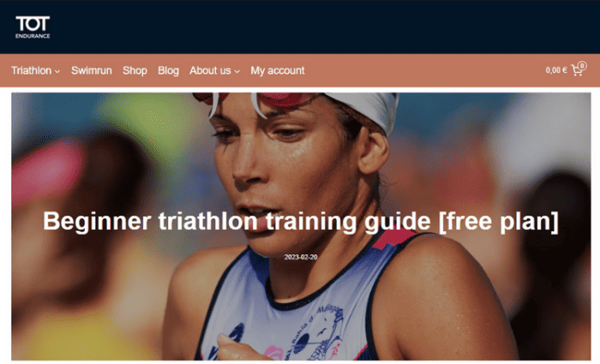The image size is (600, 364).
Task: Go to the Swimrun page
Action: (92, 71)
